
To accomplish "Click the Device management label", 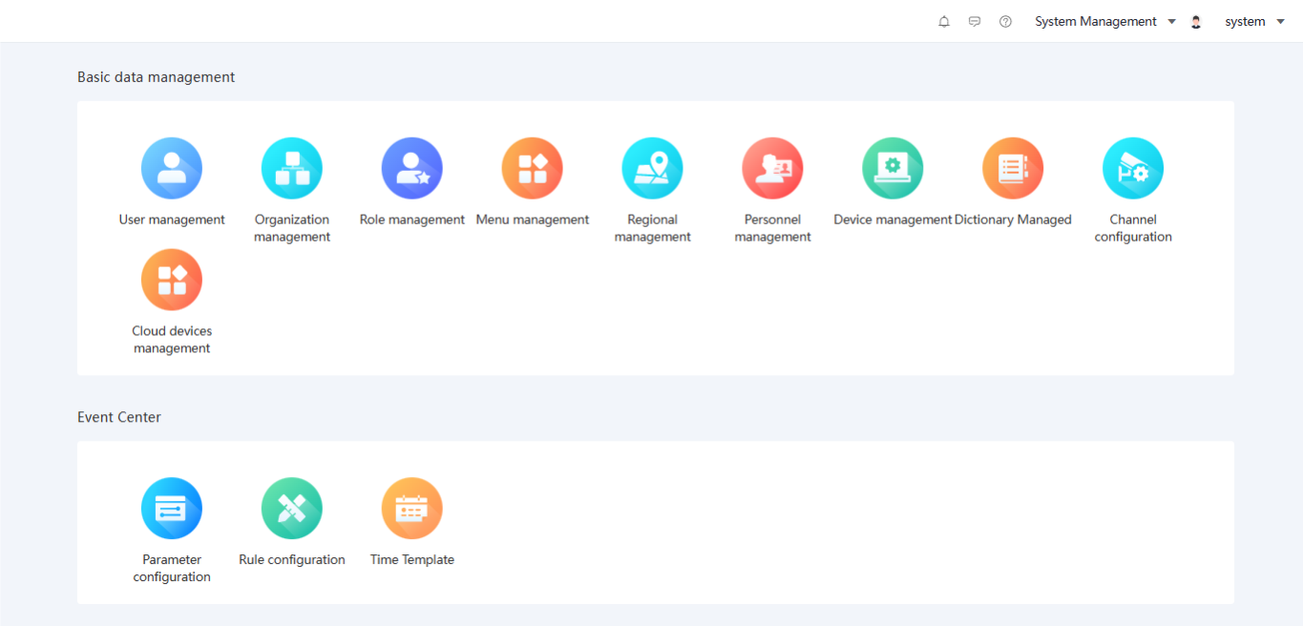I will tap(893, 219).
